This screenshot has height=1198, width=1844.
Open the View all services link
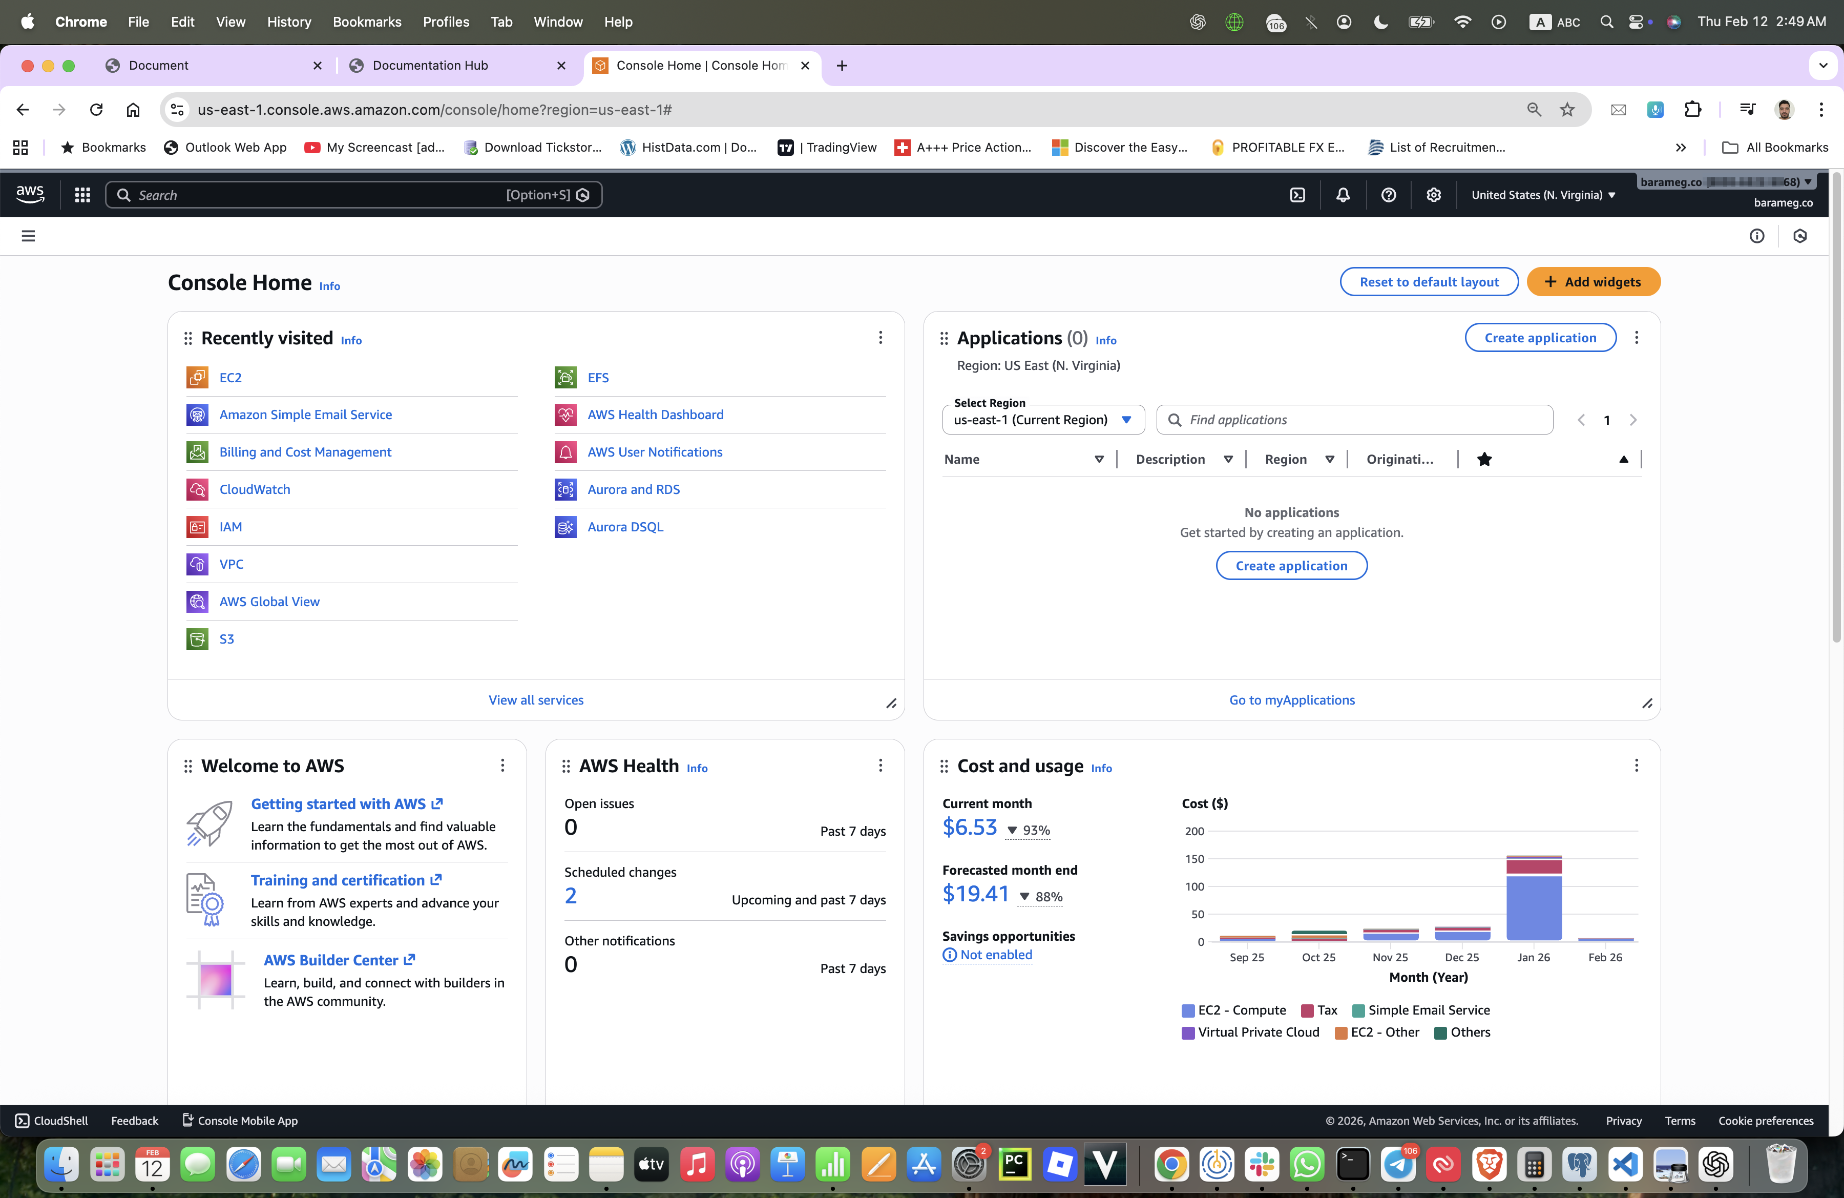pos(535,700)
